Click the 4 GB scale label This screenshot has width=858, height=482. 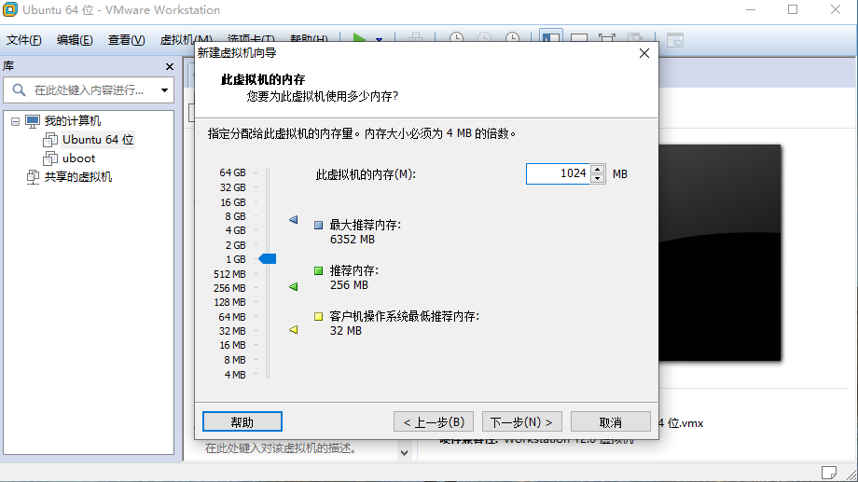235,230
